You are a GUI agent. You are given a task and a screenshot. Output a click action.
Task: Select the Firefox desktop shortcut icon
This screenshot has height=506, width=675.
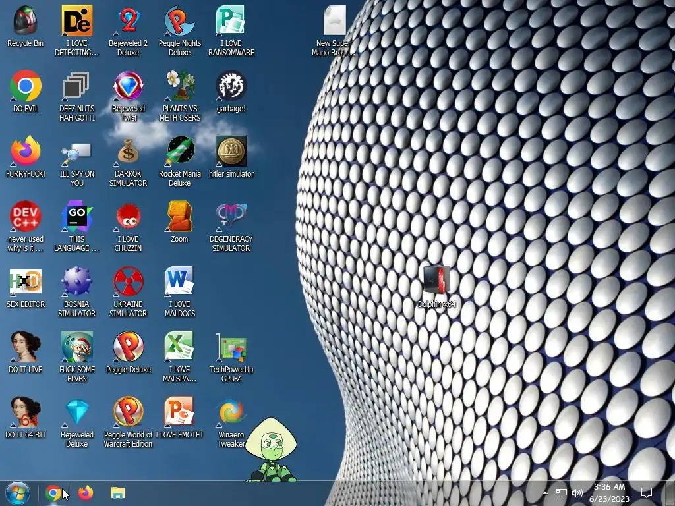[x=26, y=151]
